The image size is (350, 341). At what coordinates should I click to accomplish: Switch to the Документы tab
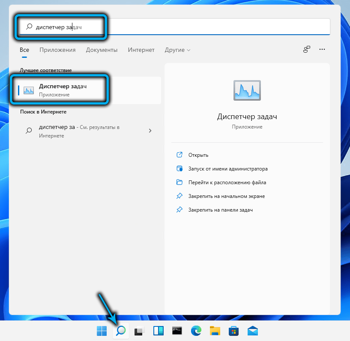pos(102,50)
